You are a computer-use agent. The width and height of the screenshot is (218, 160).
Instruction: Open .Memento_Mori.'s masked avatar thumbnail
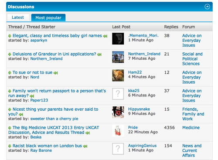(x=118, y=39)
